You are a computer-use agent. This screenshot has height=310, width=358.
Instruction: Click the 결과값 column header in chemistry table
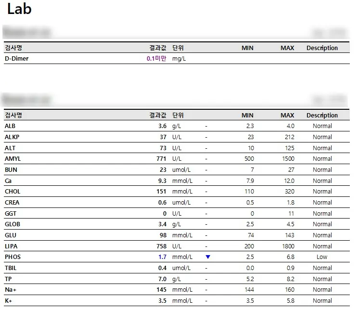coord(158,115)
